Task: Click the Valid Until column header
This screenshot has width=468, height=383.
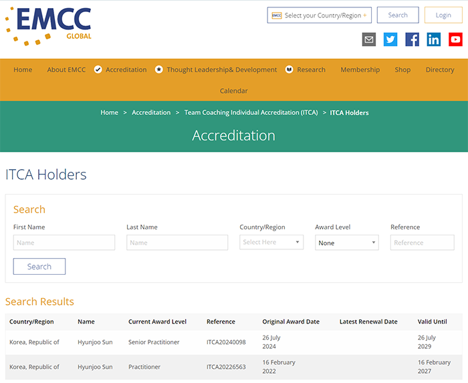Action: point(432,322)
